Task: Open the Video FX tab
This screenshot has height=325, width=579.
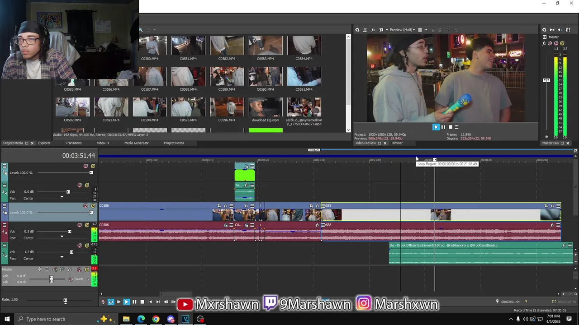Action: [x=103, y=143]
